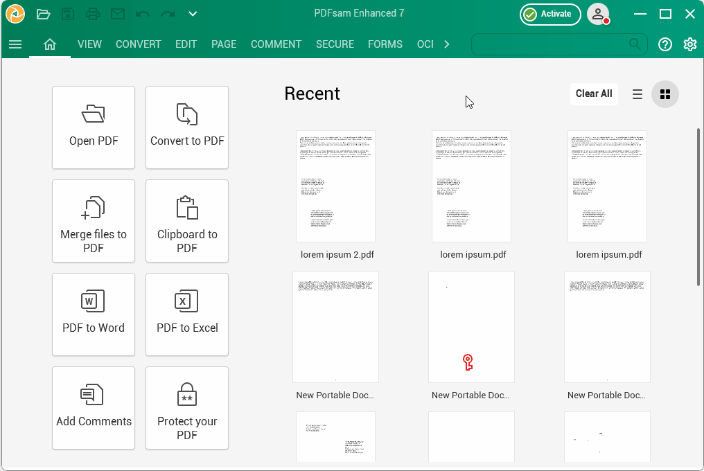
Task: Click the Recent heading text
Action: (312, 94)
